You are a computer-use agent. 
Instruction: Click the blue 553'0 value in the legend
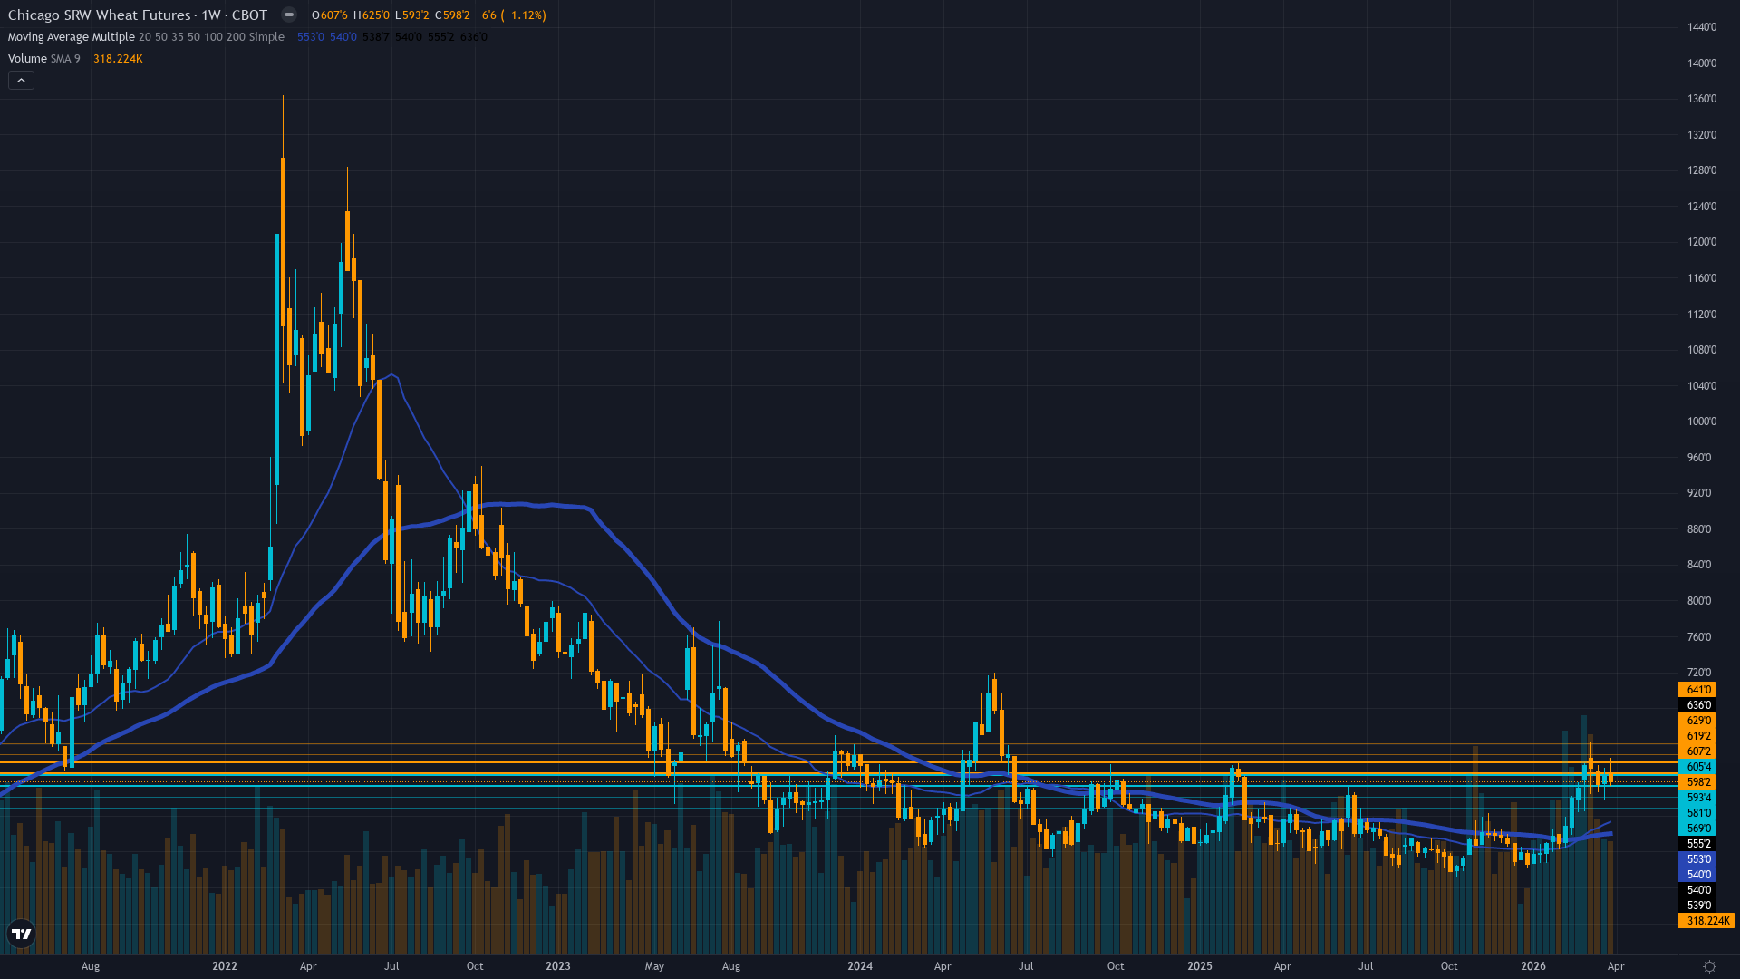point(311,37)
